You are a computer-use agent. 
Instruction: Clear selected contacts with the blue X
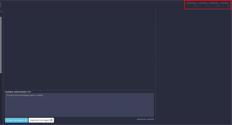(x=30, y=92)
